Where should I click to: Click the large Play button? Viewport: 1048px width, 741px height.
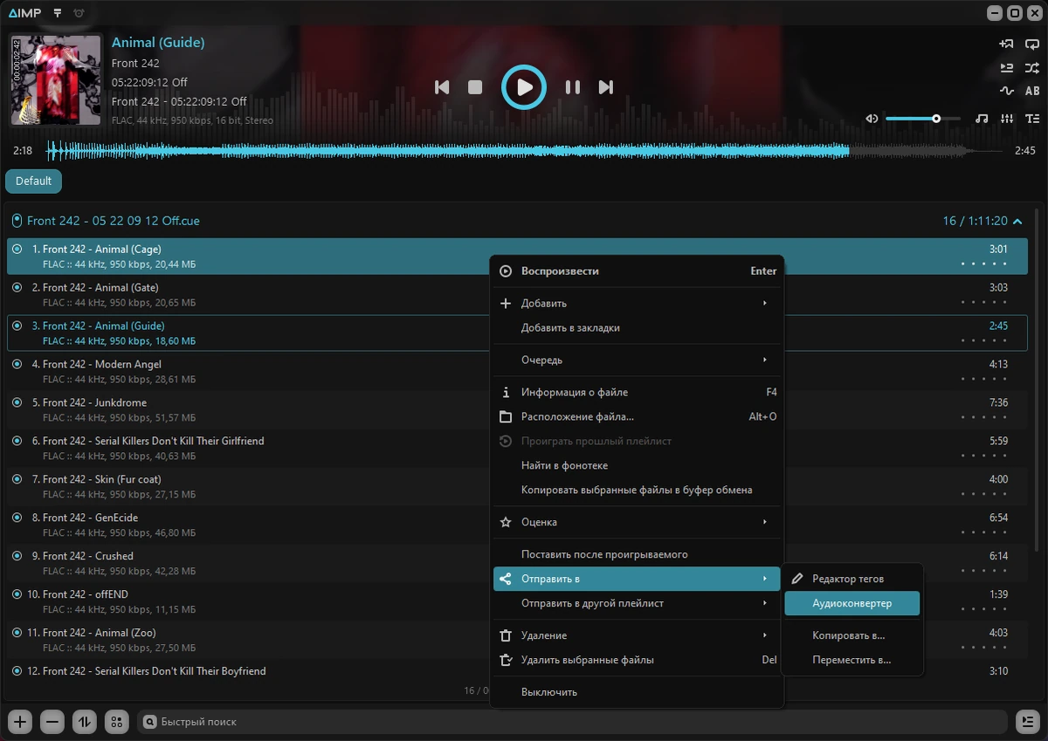[524, 87]
